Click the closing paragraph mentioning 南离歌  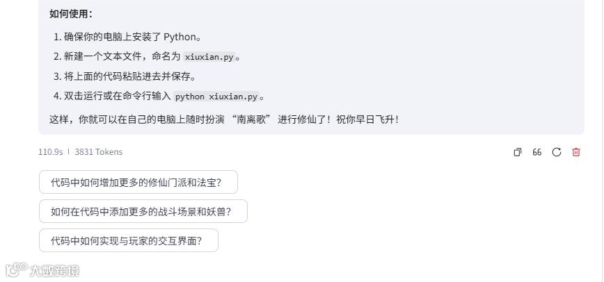224,119
